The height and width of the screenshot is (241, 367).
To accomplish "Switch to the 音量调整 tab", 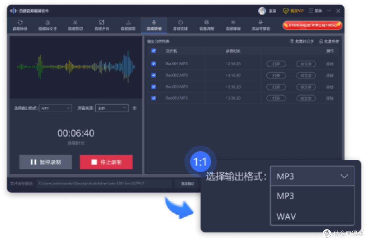I will coord(207,25).
